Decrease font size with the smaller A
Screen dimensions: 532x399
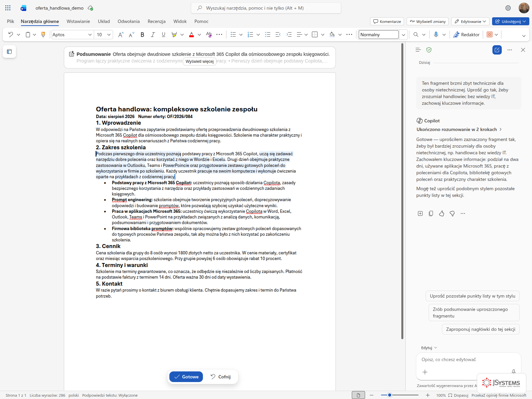point(132,35)
